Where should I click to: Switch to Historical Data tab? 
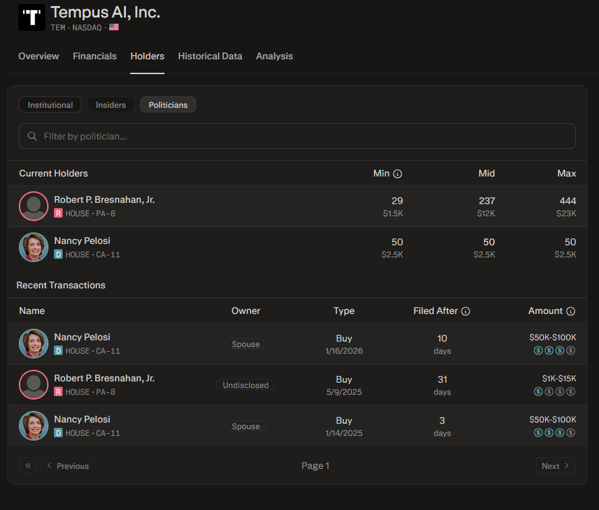(x=210, y=56)
